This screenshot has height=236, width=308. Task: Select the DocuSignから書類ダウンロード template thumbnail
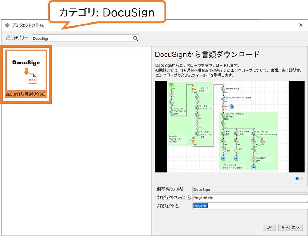(26, 74)
